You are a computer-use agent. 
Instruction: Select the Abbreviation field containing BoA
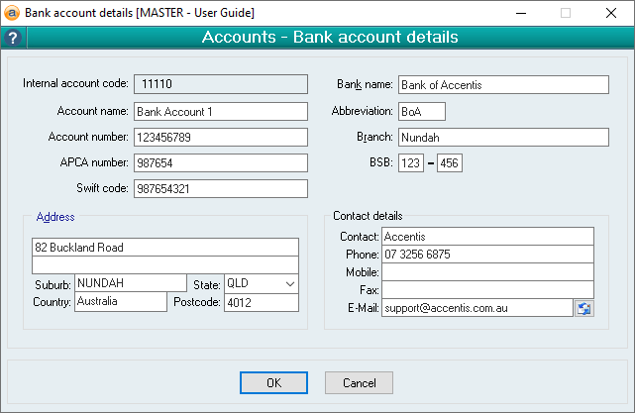coord(422,111)
